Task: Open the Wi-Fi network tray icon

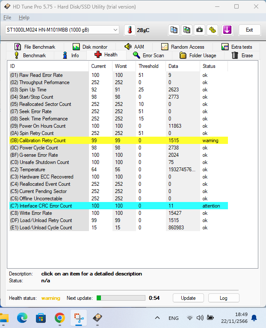Action: 190,318
